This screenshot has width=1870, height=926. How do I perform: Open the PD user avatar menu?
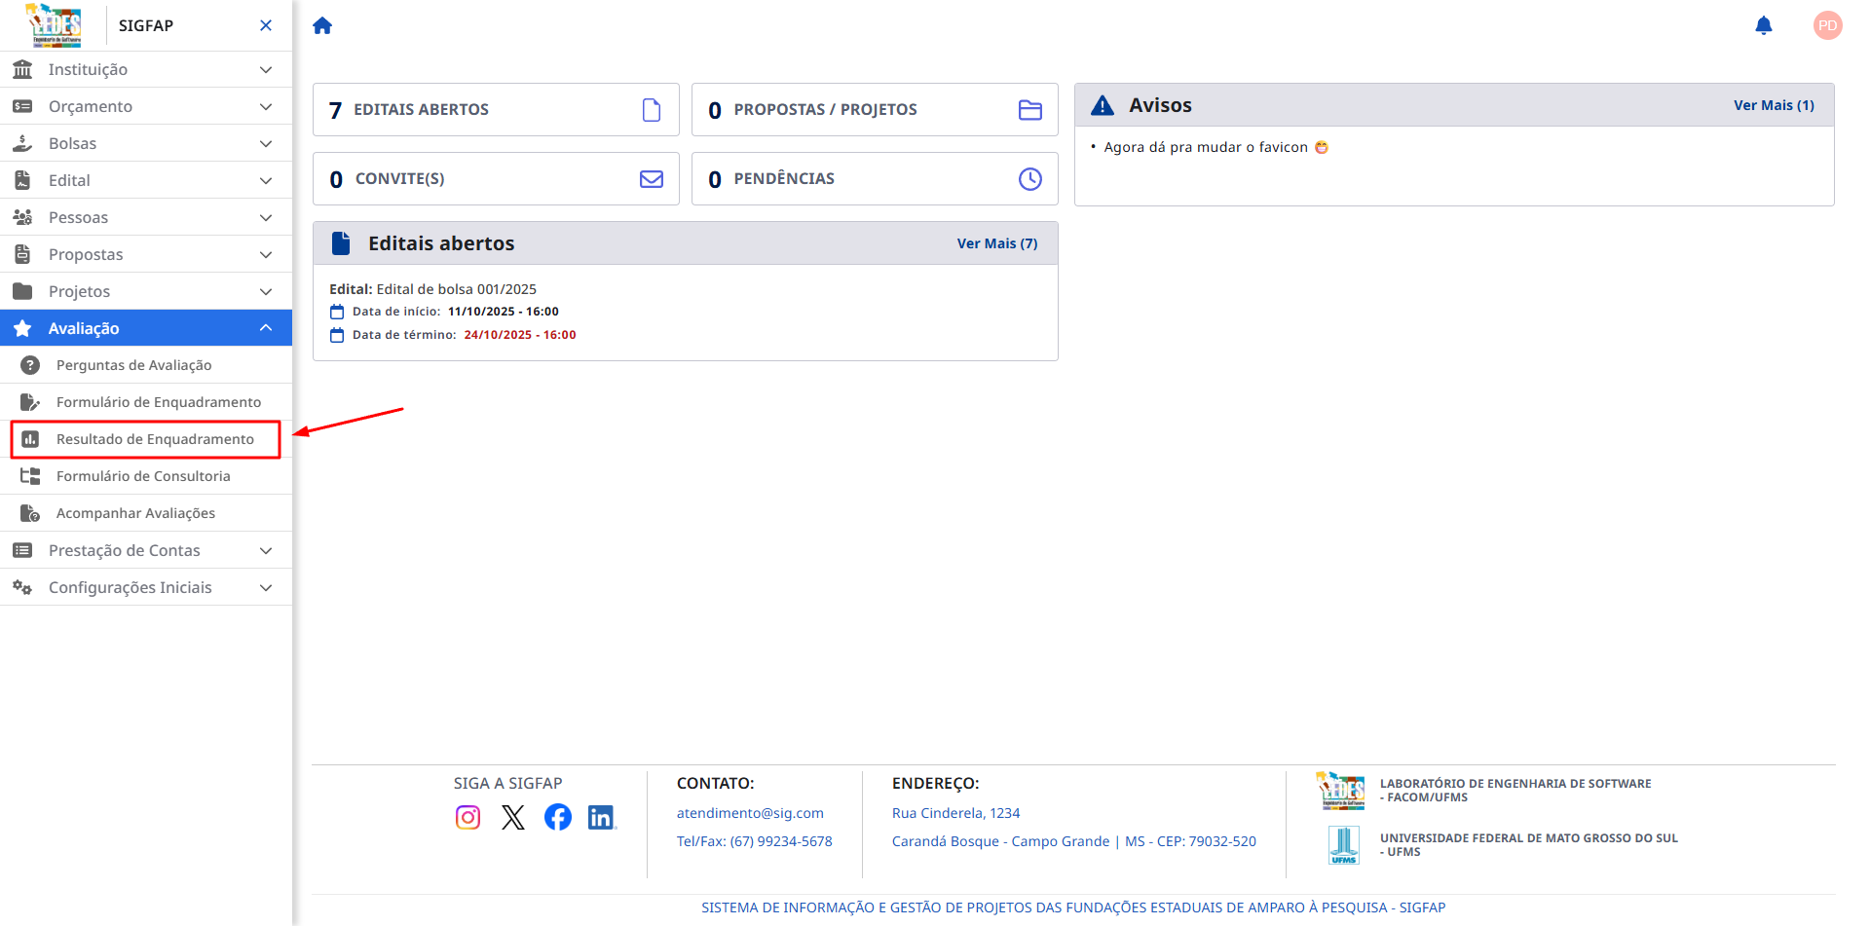pos(1827,25)
